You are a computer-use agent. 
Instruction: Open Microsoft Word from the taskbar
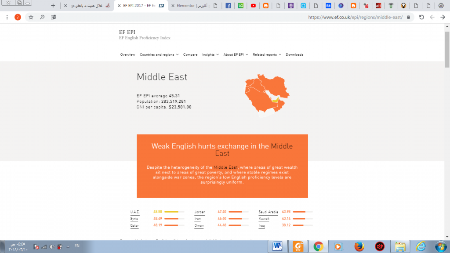point(277,246)
